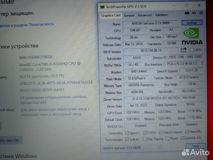213x160 pixels.
Task: Click the NVIDIA SLI field Disabled
Action: pyautogui.click(x=140, y=126)
